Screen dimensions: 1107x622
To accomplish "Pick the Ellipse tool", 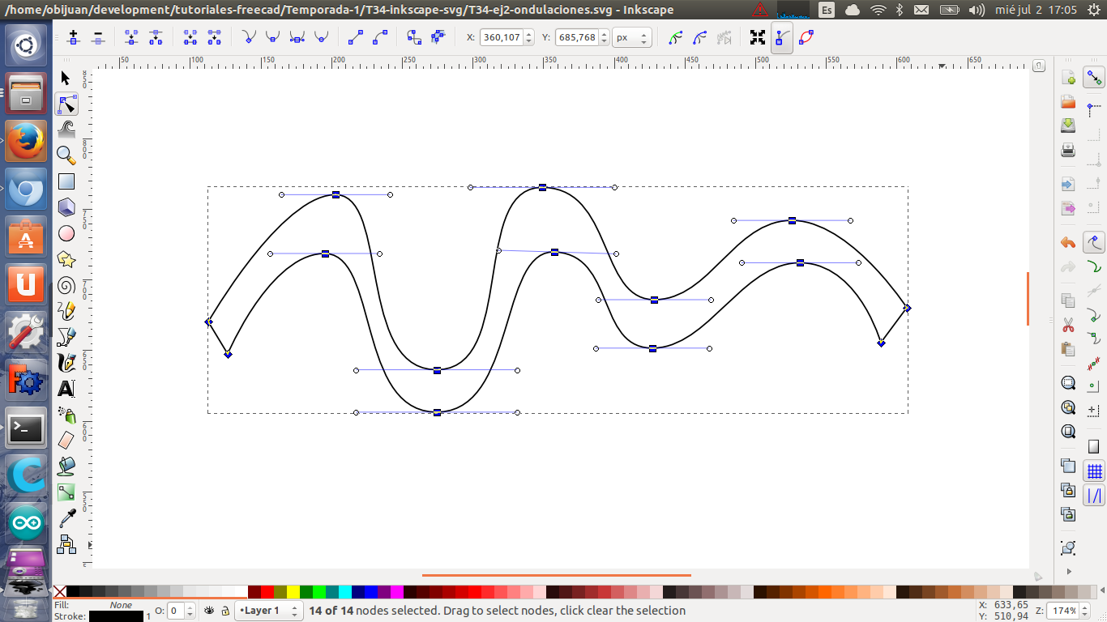I will [x=66, y=233].
